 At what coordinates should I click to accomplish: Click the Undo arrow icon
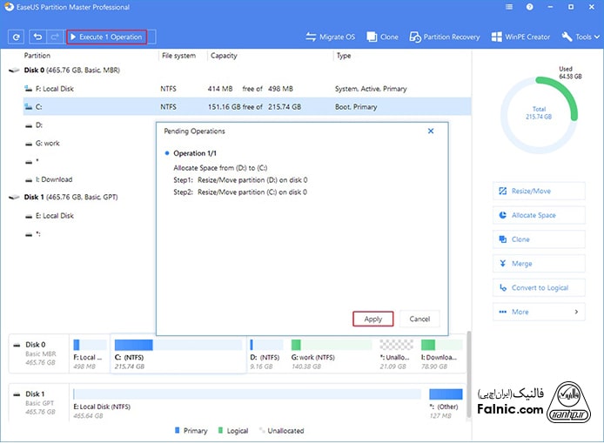(x=38, y=37)
